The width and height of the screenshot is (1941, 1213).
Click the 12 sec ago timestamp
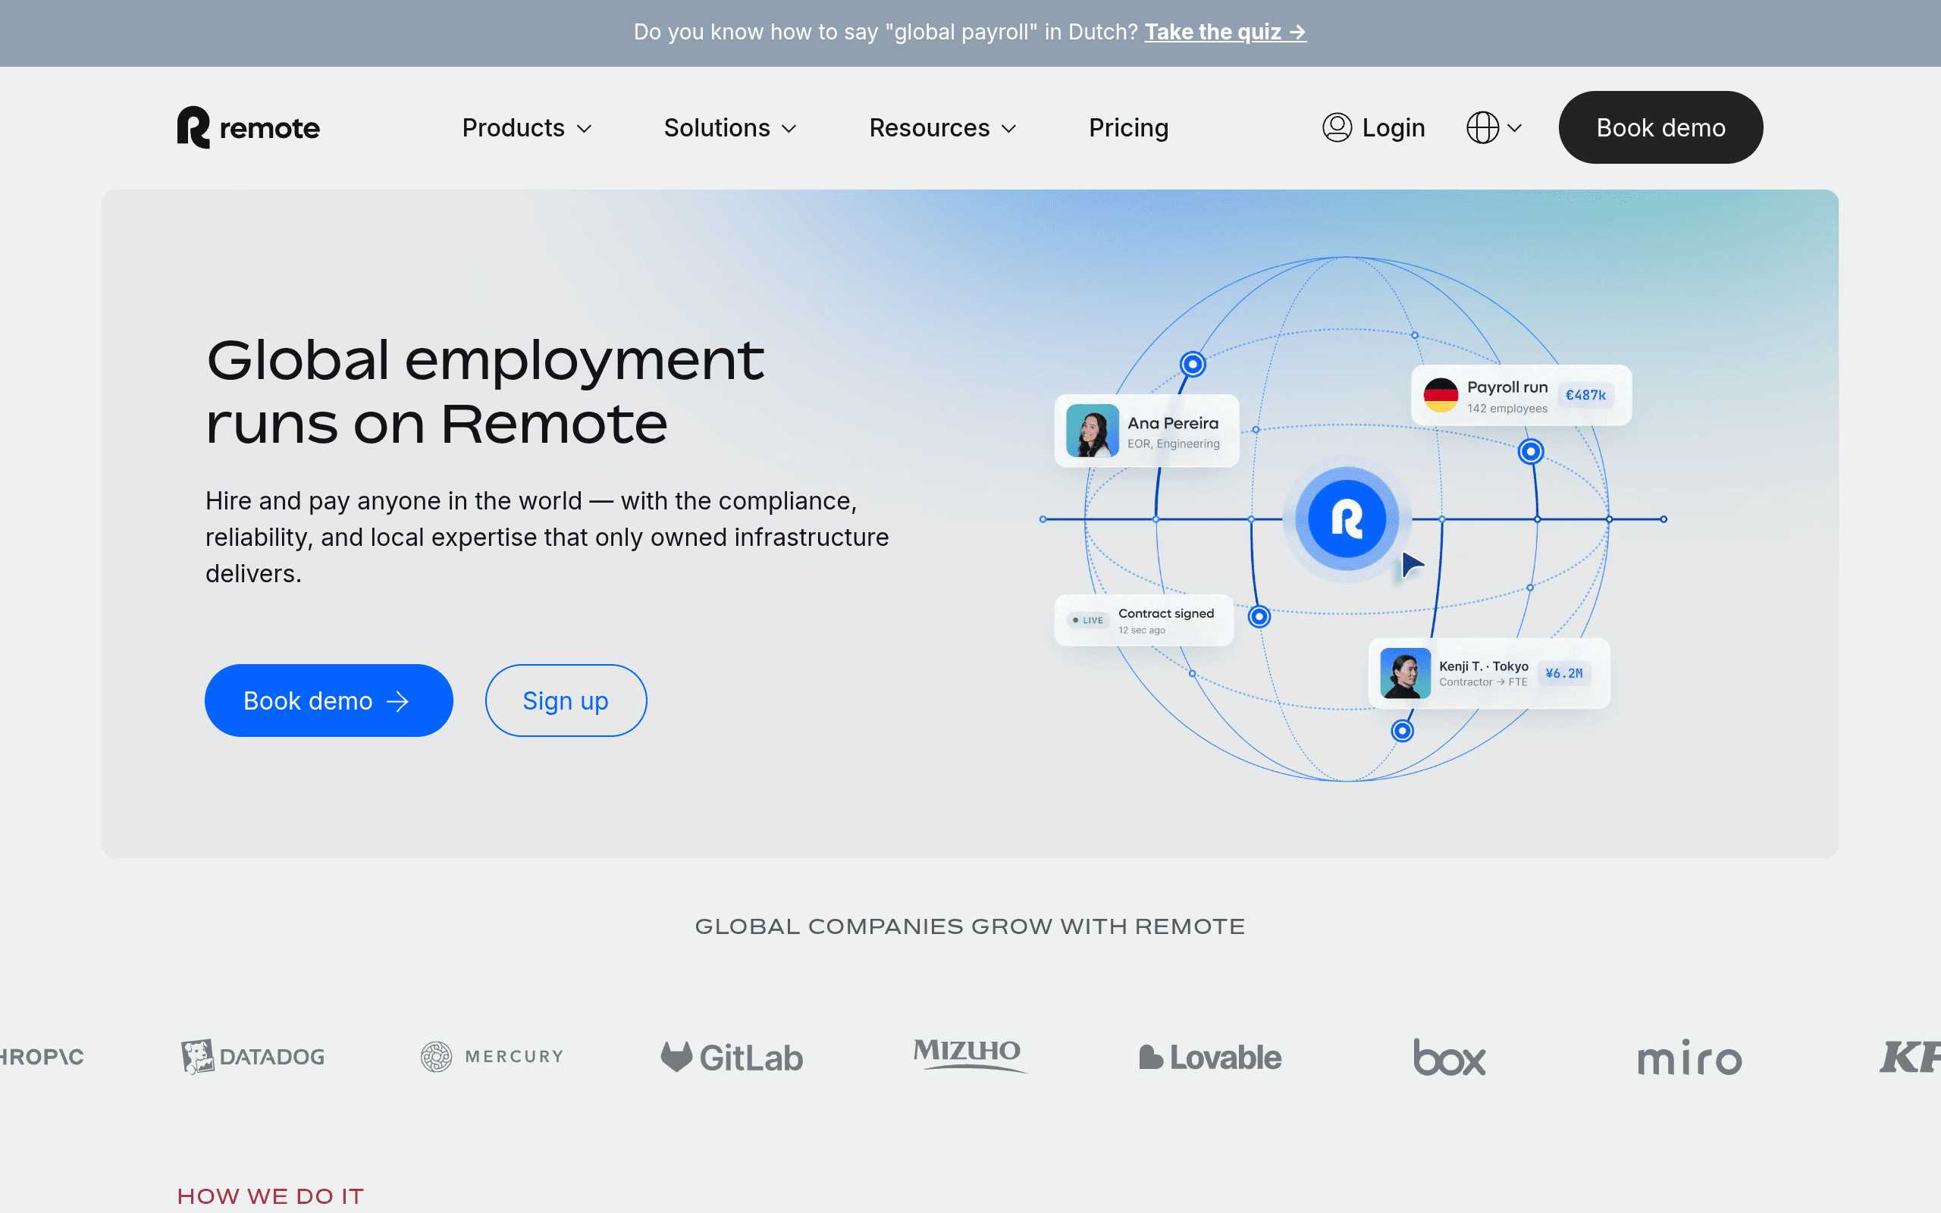[x=1141, y=631]
